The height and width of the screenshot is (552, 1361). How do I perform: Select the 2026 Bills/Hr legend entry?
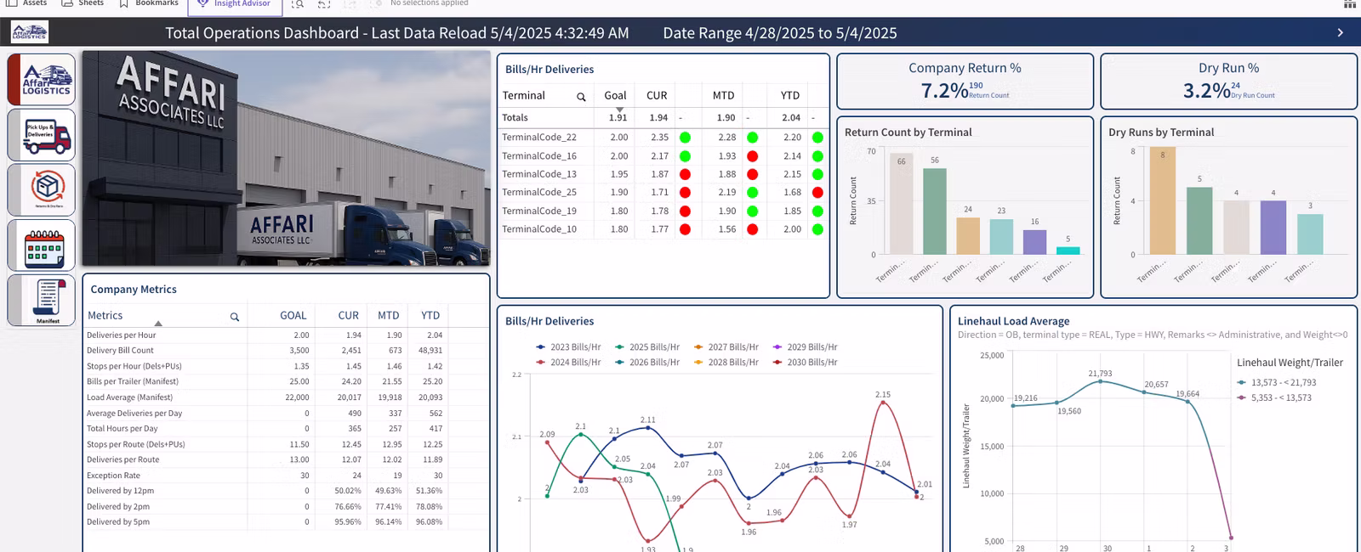(x=647, y=363)
